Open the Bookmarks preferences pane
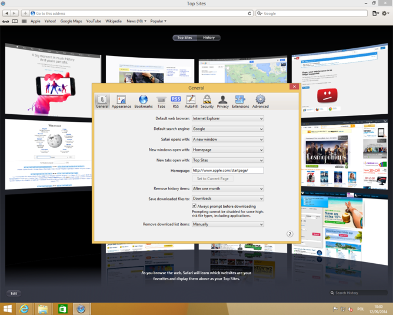The height and width of the screenshot is (315, 393). (144, 102)
